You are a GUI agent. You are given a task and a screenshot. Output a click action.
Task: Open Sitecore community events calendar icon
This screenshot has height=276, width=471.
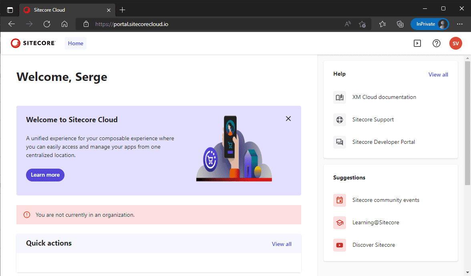click(x=340, y=200)
